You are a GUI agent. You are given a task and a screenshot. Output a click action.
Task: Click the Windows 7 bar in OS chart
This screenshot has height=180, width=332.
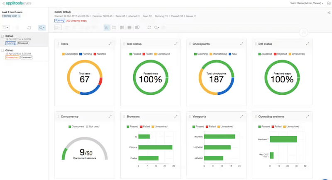[x=283, y=139]
